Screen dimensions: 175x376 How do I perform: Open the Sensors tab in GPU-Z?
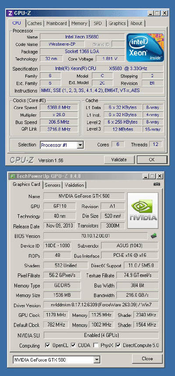point(52,185)
